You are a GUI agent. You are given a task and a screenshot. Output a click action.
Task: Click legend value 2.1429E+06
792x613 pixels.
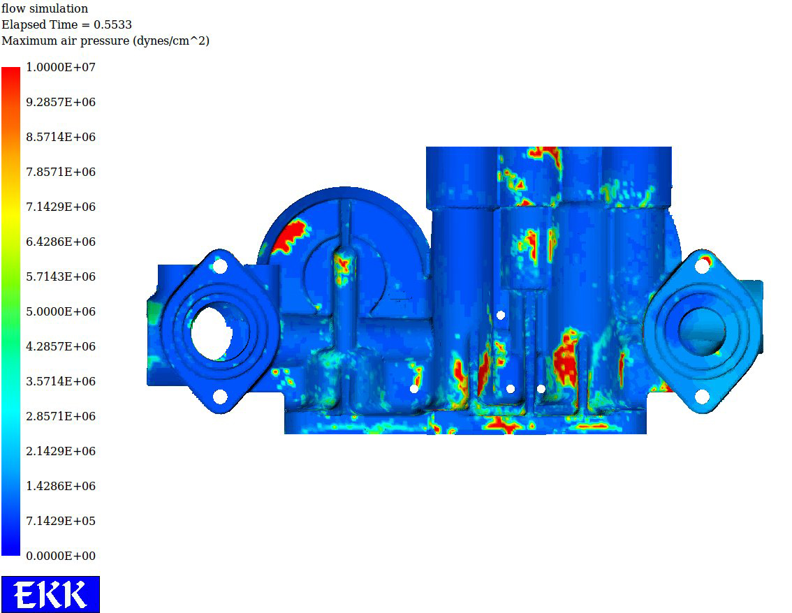tap(61, 450)
